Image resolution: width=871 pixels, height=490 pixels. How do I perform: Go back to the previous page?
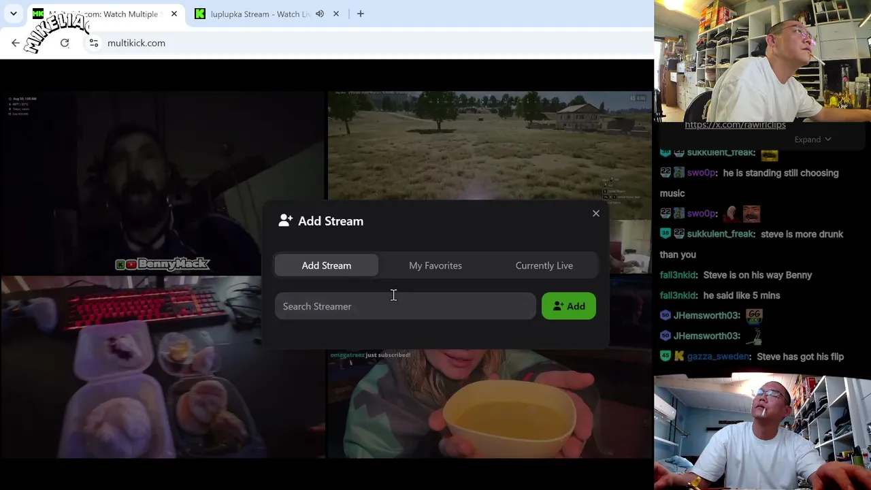(x=16, y=43)
